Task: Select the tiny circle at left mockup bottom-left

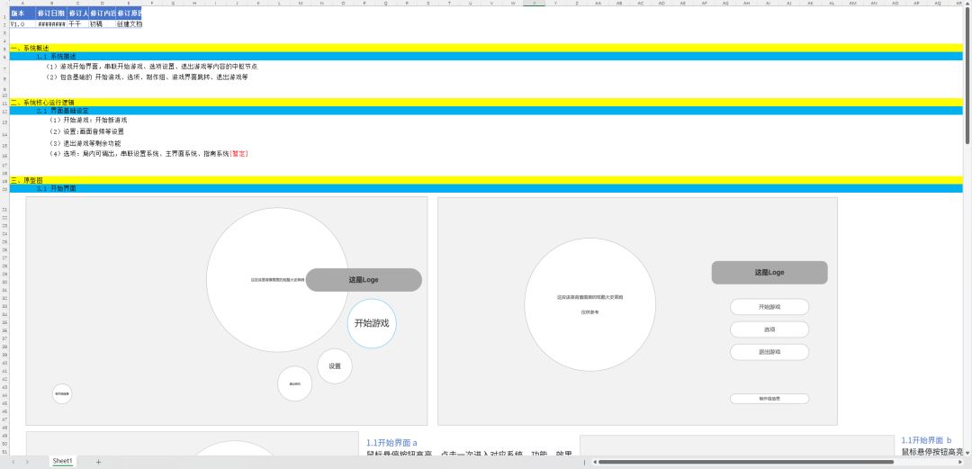Action: tap(62, 393)
